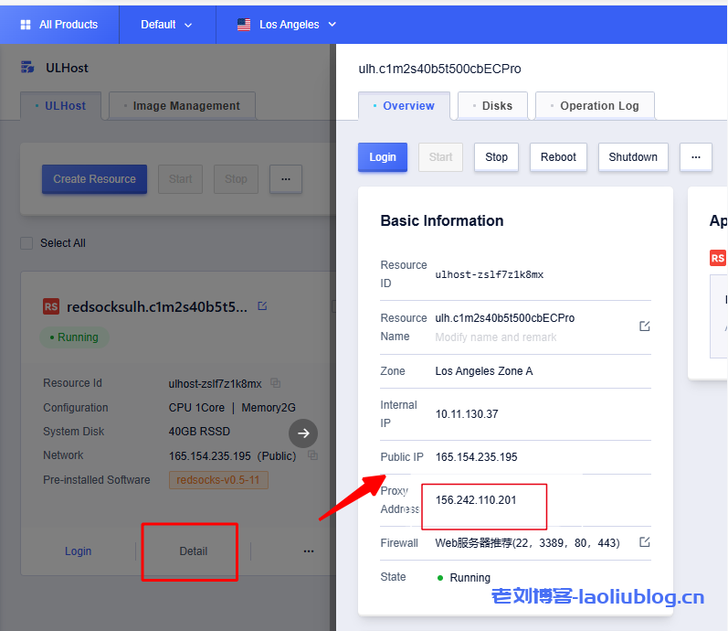This screenshot has height=631, width=728.
Task: Tick the Select All checkbox
Action: (x=26, y=243)
